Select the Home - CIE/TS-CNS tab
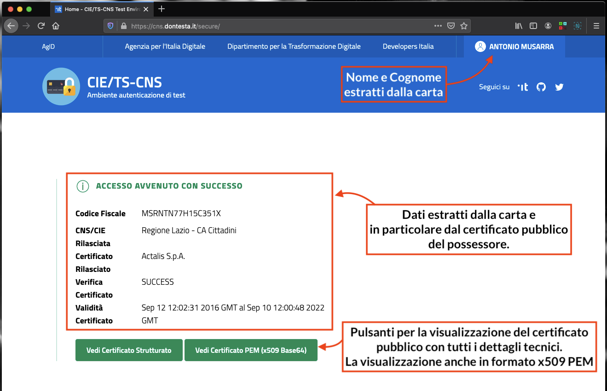Viewport: 607px width, 391px height. tap(102, 9)
